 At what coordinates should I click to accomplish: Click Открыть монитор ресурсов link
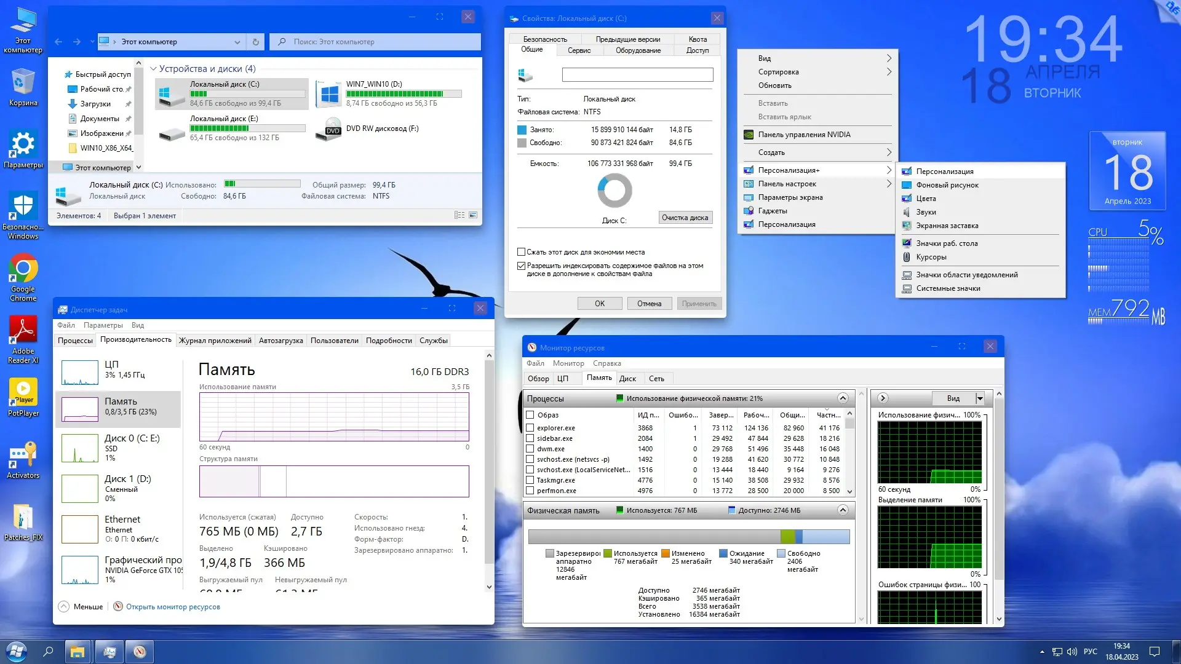pos(173,607)
